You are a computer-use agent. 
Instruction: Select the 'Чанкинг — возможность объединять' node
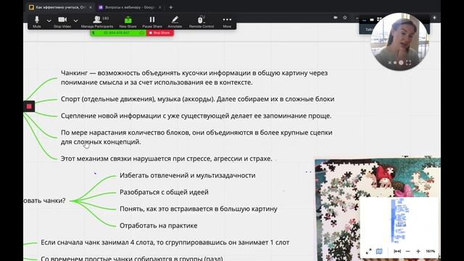(x=194, y=78)
